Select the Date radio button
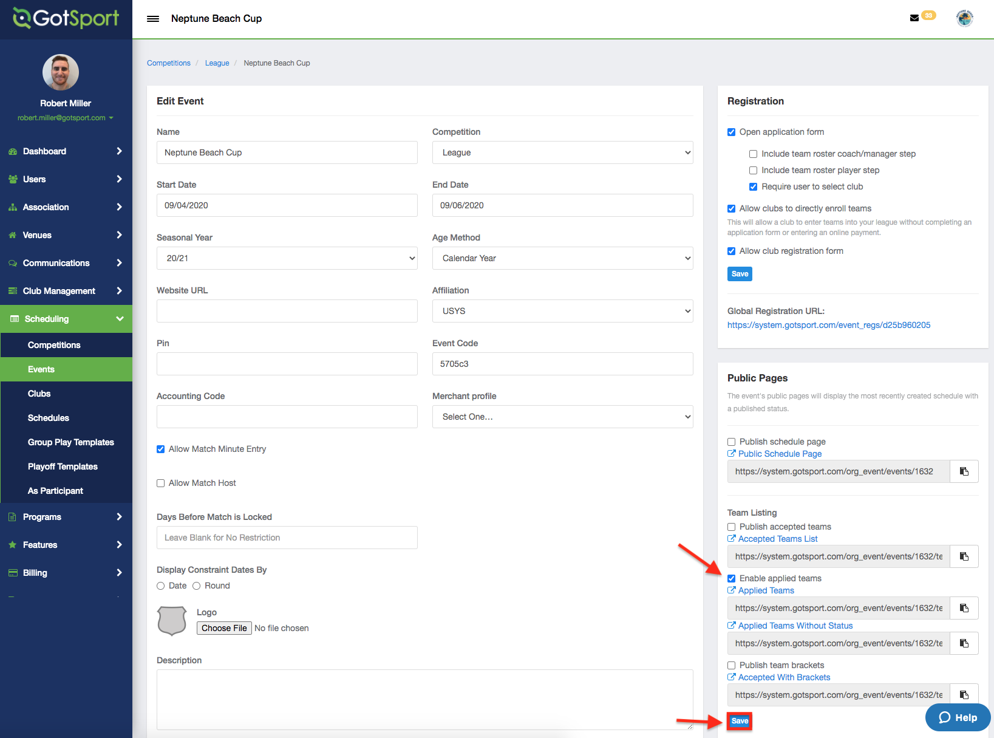 coord(161,586)
